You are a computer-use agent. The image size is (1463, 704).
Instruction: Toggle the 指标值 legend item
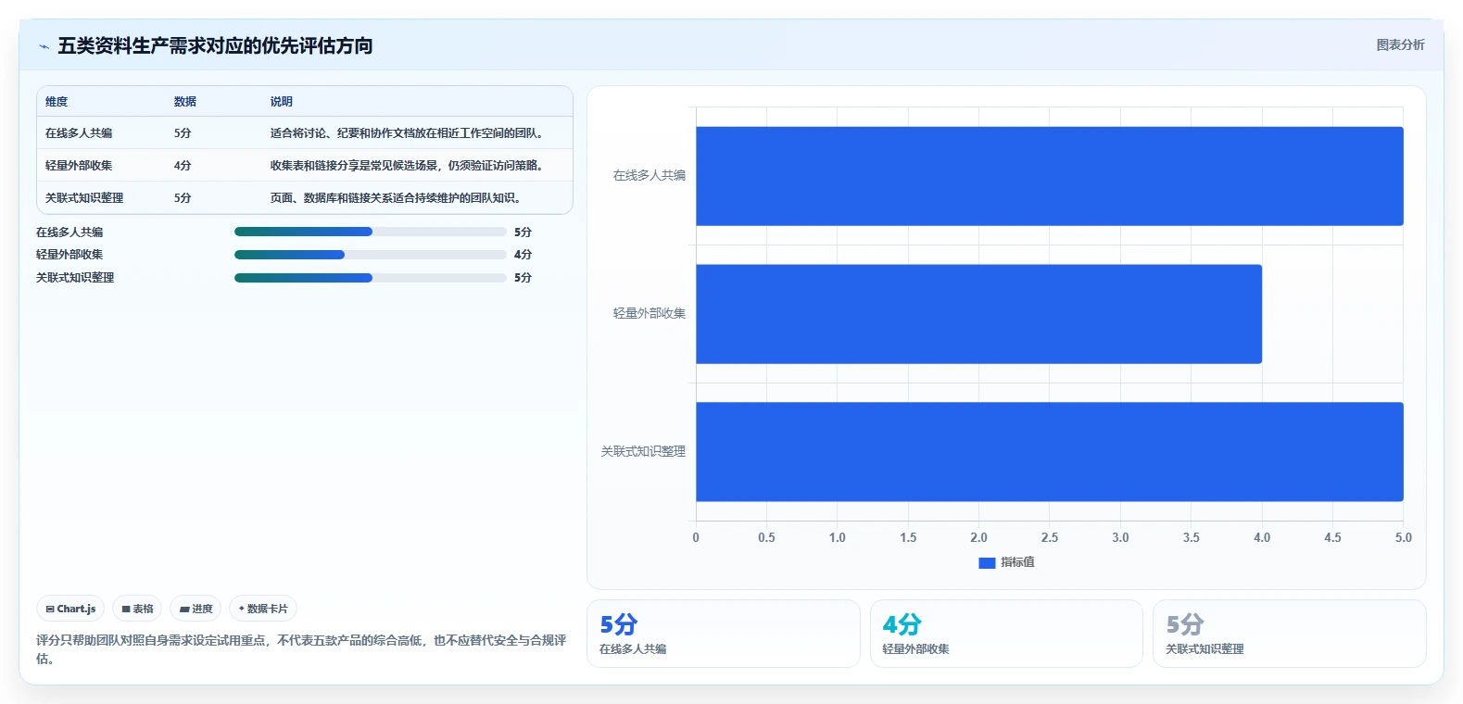coord(1006,562)
